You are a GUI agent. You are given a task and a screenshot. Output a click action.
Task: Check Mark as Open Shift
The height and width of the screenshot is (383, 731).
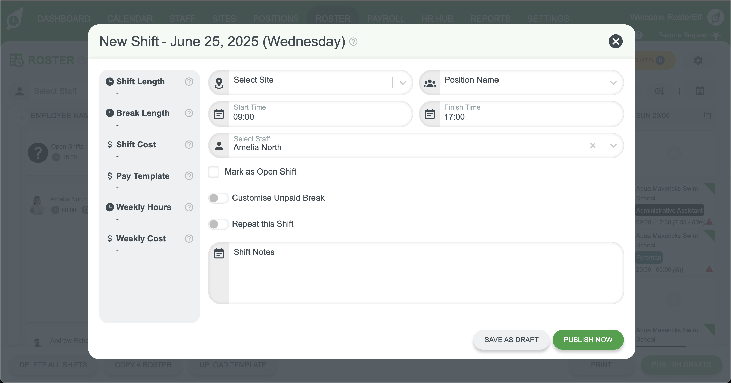tap(214, 172)
